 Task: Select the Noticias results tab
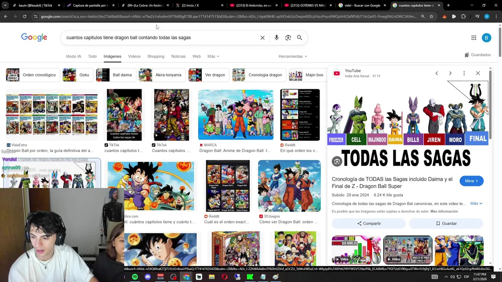click(x=178, y=56)
